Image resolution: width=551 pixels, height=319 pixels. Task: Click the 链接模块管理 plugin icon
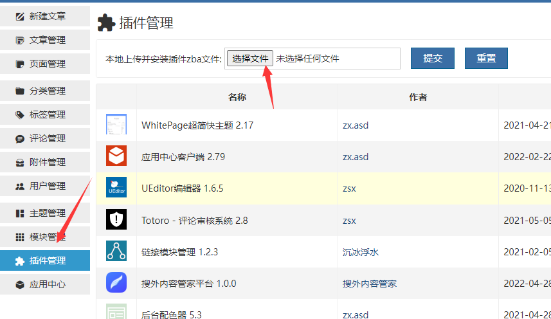click(x=116, y=251)
